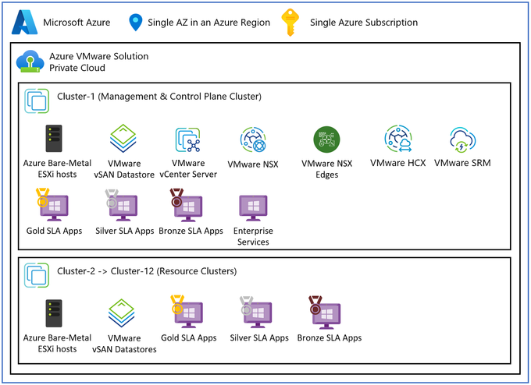Click the yellow subscription key icon
The width and height of the screenshot is (531, 385).
[290, 23]
